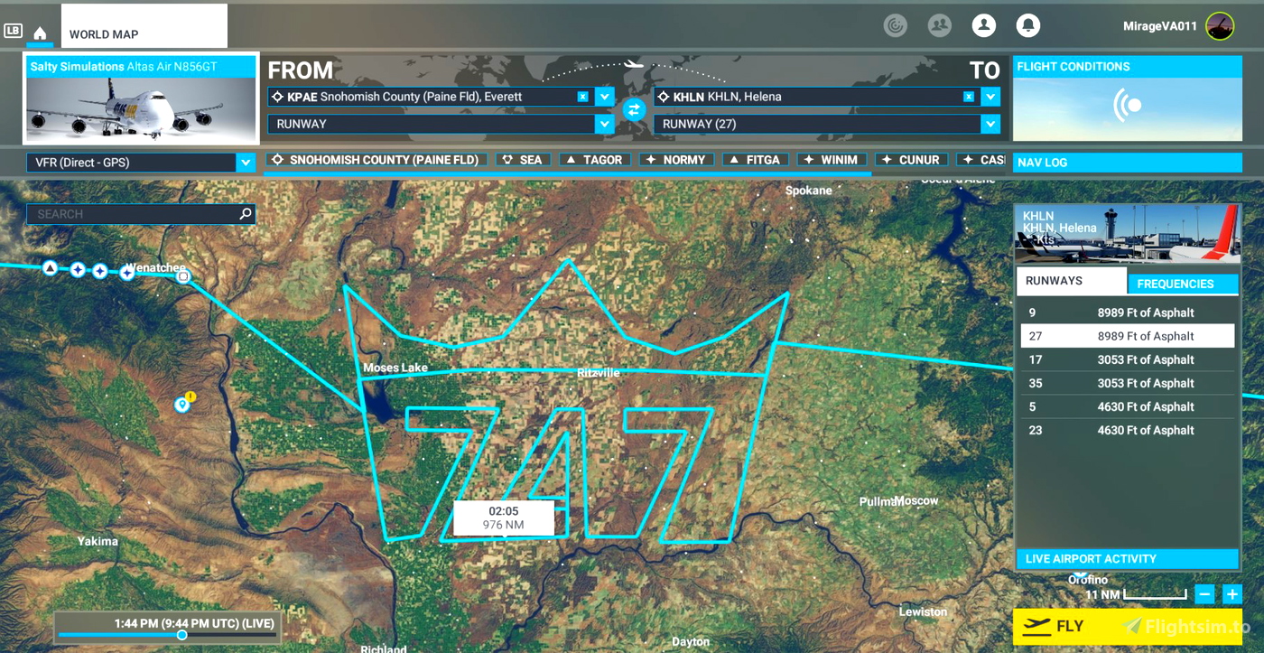Screen dimensions: 1264x653
Task: Open the weather panel icon in the top bar
Action: pos(895,25)
